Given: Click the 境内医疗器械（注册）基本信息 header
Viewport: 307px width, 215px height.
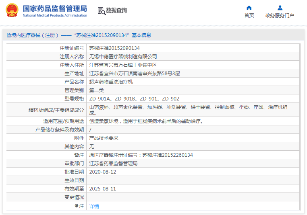Looking at the screenshot, I should click(x=79, y=35).
